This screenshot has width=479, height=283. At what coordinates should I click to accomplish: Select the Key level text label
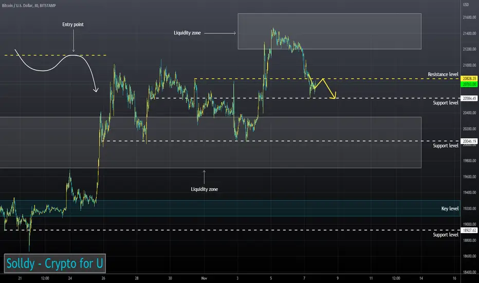point(450,208)
